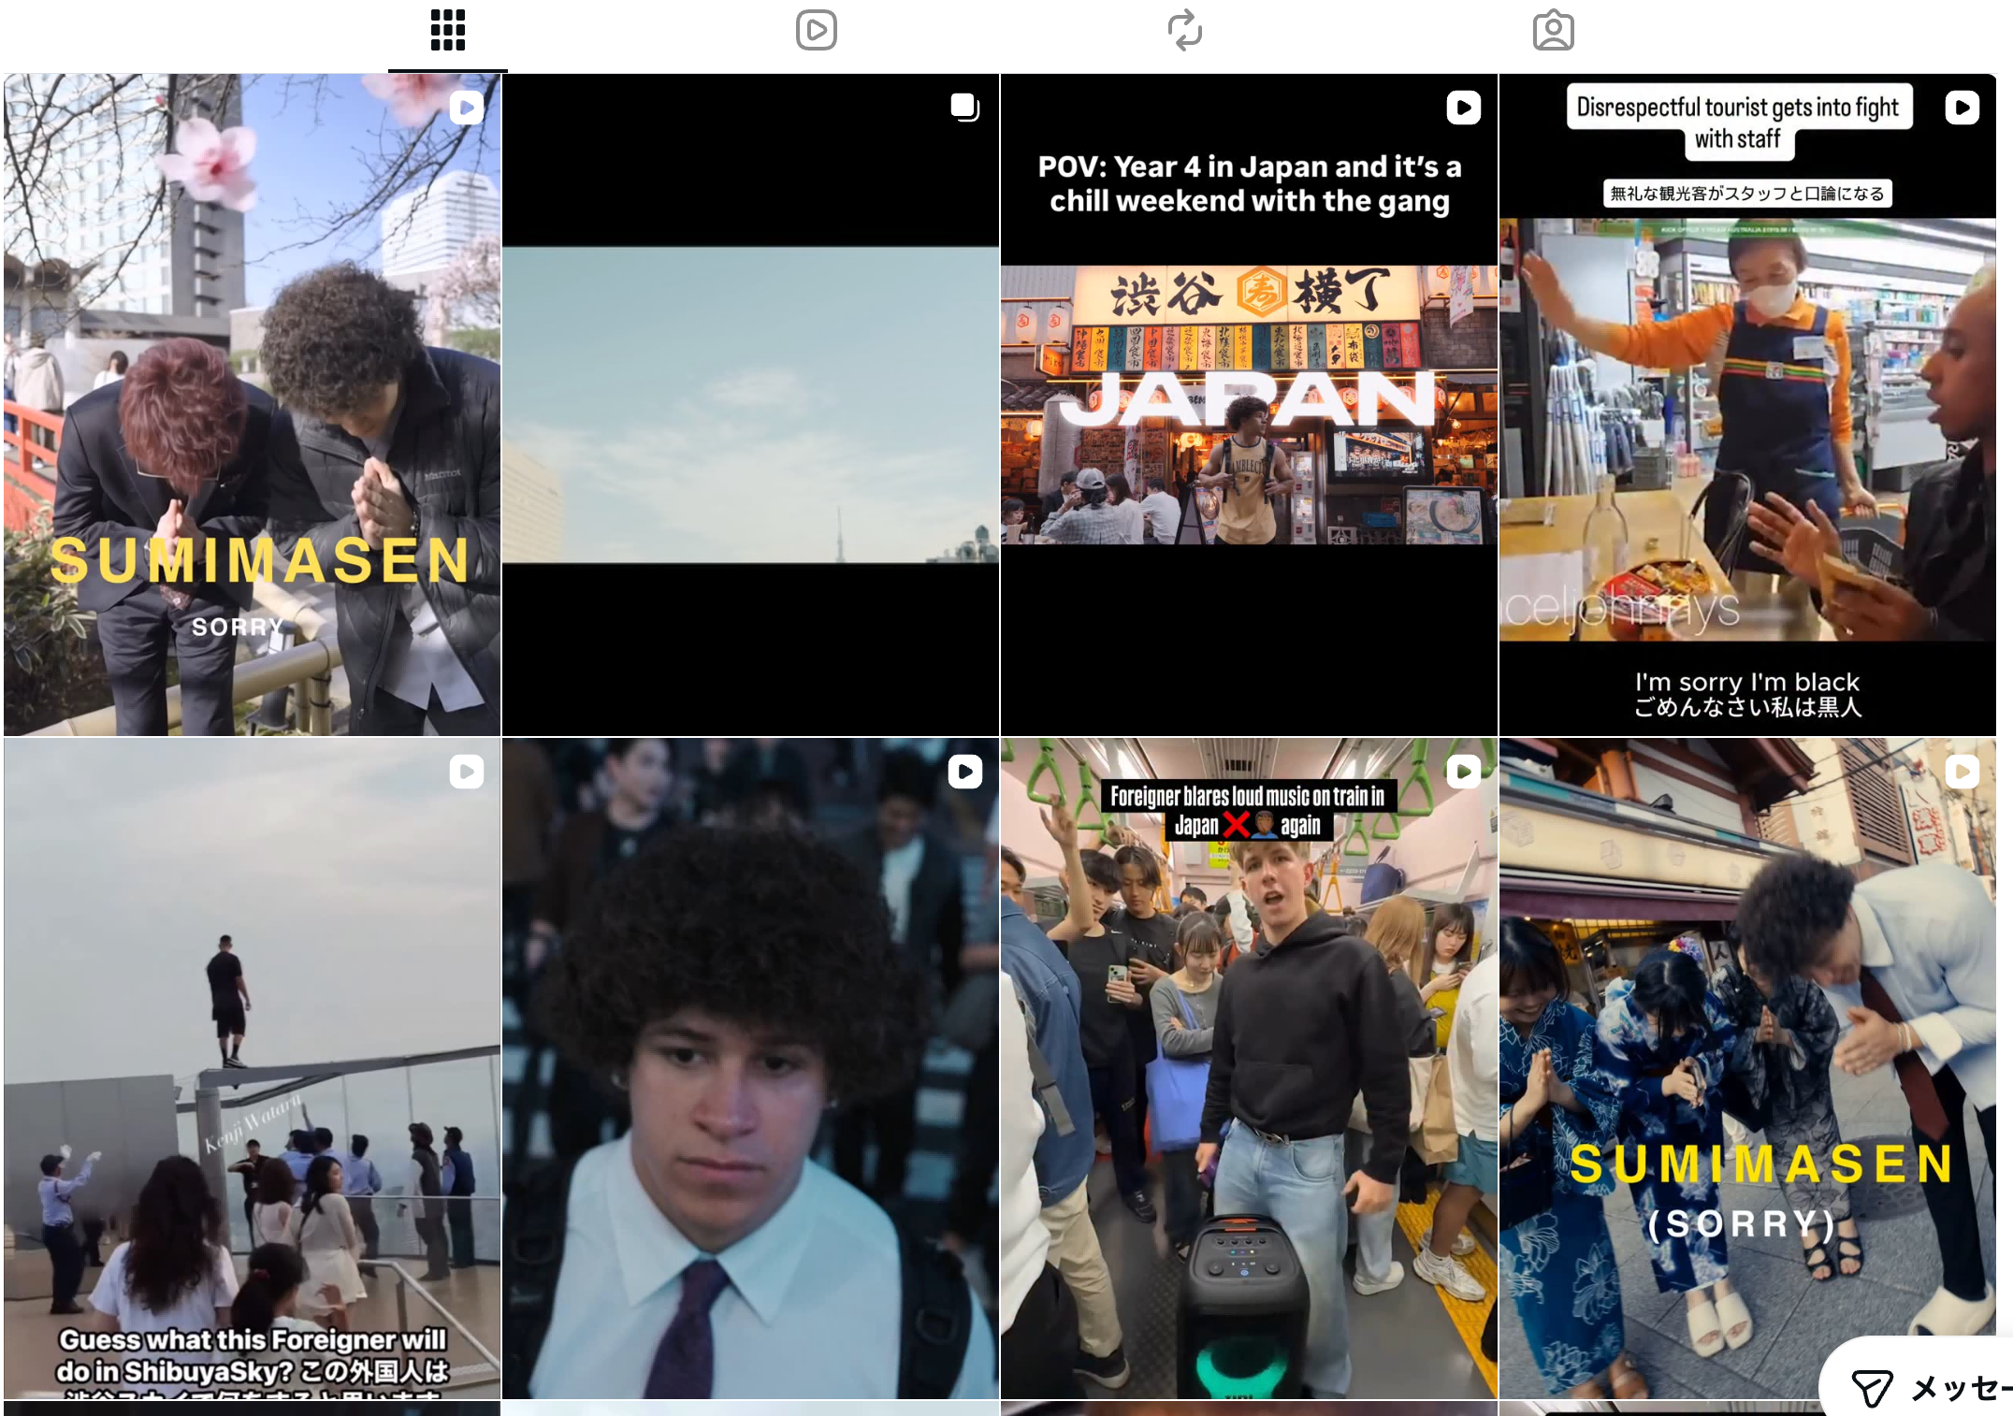Click the carousel icon on the sky post
The width and height of the screenshot is (2013, 1416).
965,108
